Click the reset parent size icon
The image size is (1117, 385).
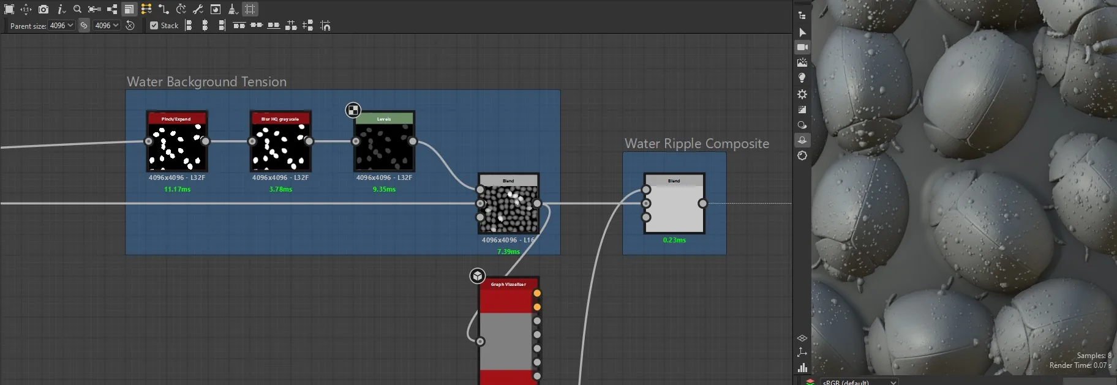130,26
